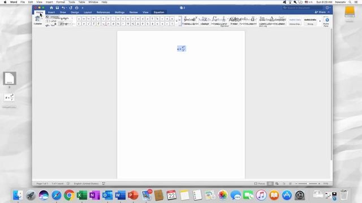The width and height of the screenshot is (362, 203).
Task: Adjust the zoom slider
Action: (308, 184)
